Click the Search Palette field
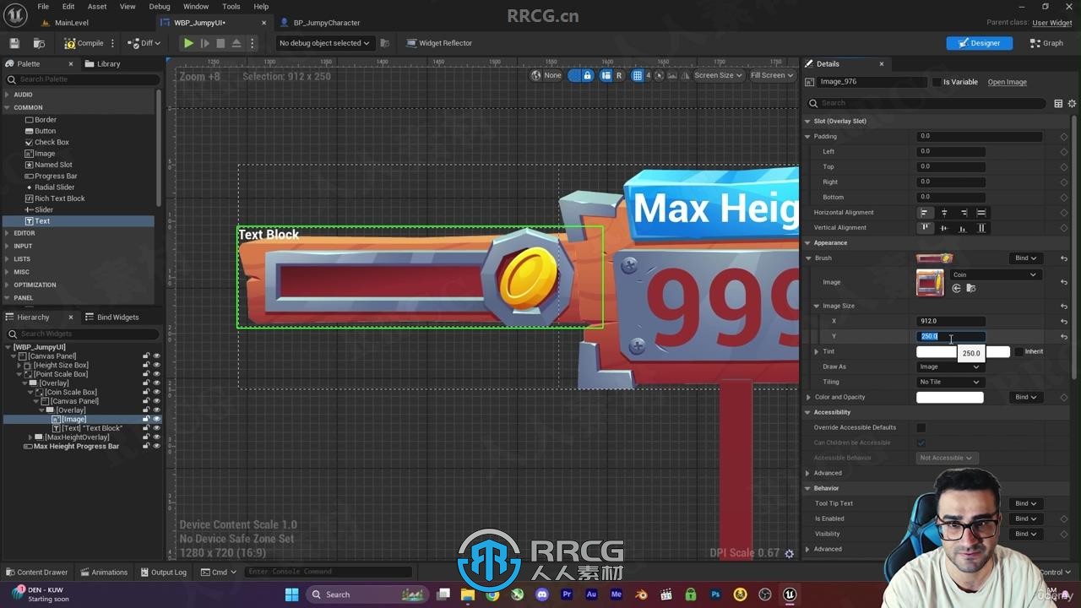This screenshot has width=1081, height=608. click(x=82, y=79)
